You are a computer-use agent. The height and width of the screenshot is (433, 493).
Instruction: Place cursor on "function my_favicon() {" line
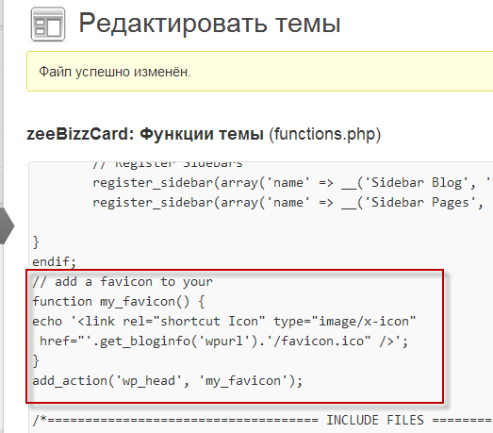click(119, 302)
